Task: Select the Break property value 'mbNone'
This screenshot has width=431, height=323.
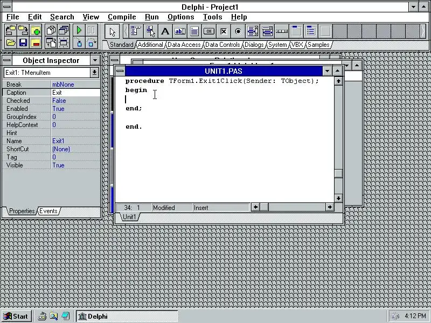Action: point(75,85)
